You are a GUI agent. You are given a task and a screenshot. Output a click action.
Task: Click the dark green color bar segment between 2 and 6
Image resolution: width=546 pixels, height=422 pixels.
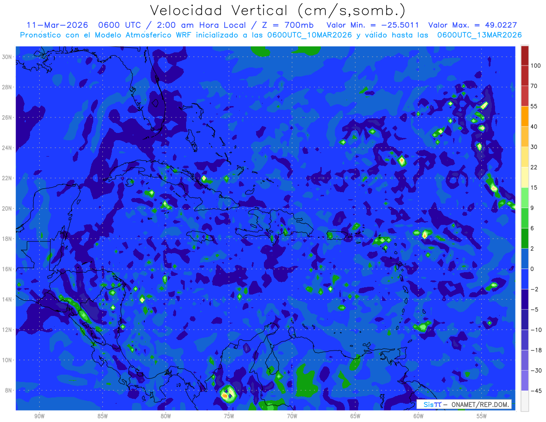tap(525, 238)
